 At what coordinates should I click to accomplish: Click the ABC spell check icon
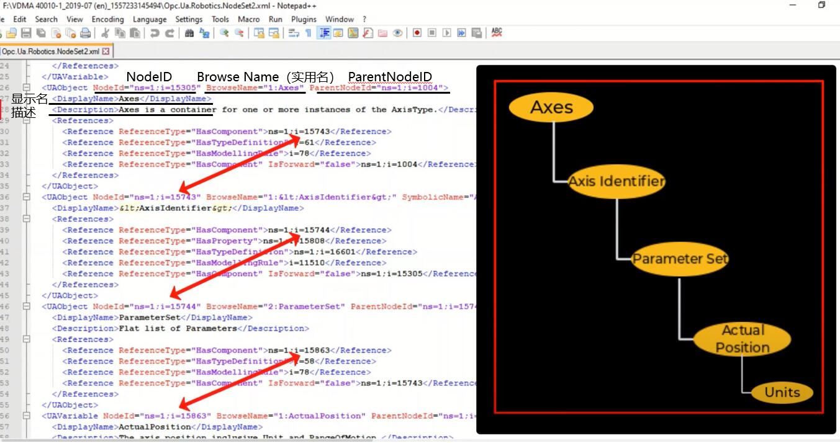coord(497,33)
